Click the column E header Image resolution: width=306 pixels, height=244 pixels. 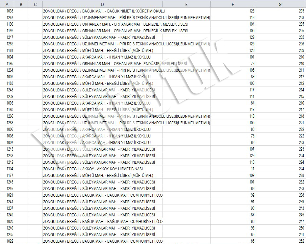tap(186, 4)
